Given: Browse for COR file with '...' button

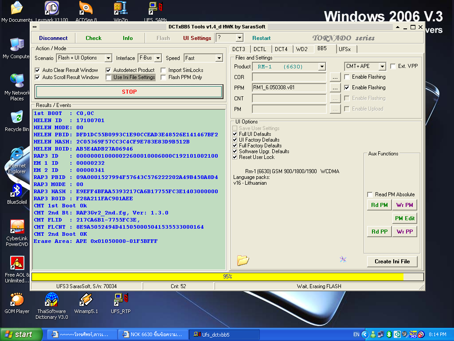Looking at the screenshot, I should click(335, 77).
